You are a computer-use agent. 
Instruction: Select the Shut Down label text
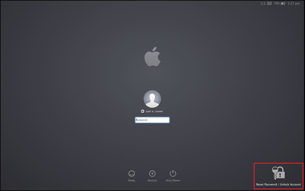coord(173,180)
